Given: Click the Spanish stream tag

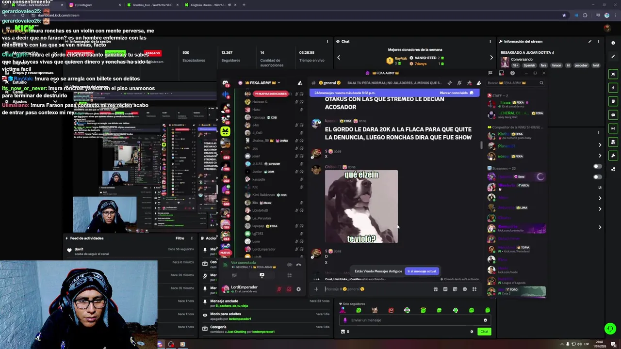Looking at the screenshot, I should 529,65.
